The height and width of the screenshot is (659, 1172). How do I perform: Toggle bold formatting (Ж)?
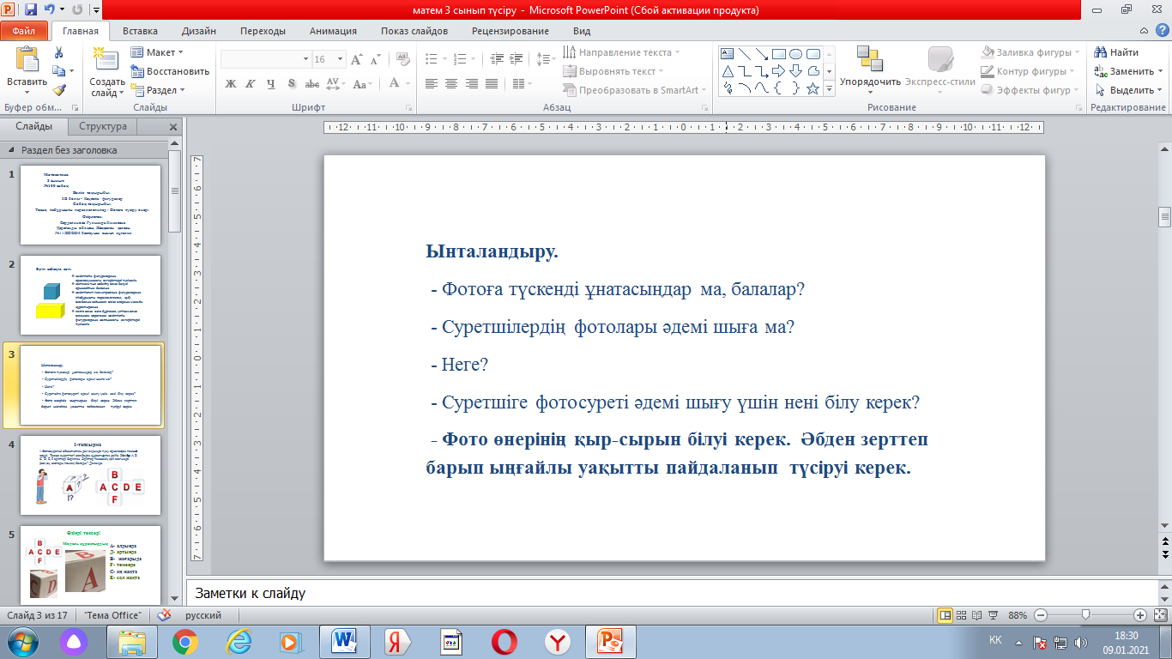(x=230, y=84)
